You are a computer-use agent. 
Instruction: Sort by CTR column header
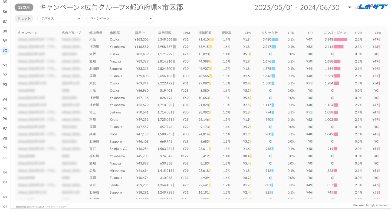tap(291, 33)
